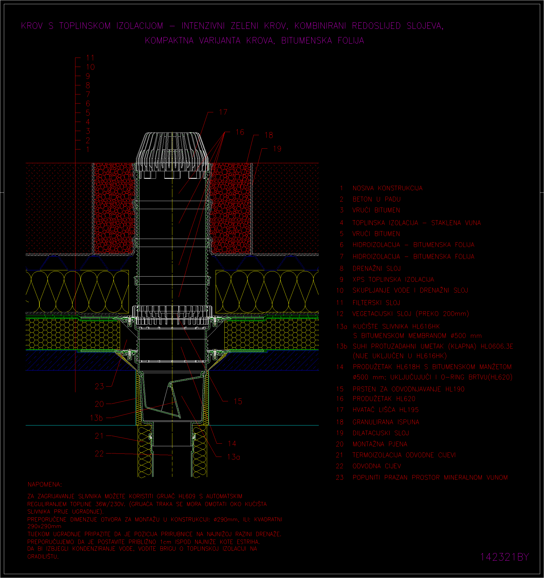Click 'TOPLINSKA IZOLACIJA – STAKLENA VUNA' legend text

416,223
